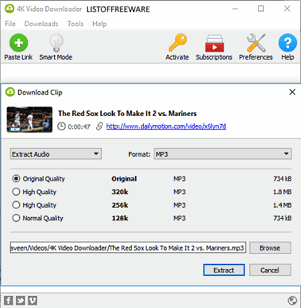Open Vimeo icon in status bar
The width and height of the screenshot is (301, 308).
tap(33, 301)
